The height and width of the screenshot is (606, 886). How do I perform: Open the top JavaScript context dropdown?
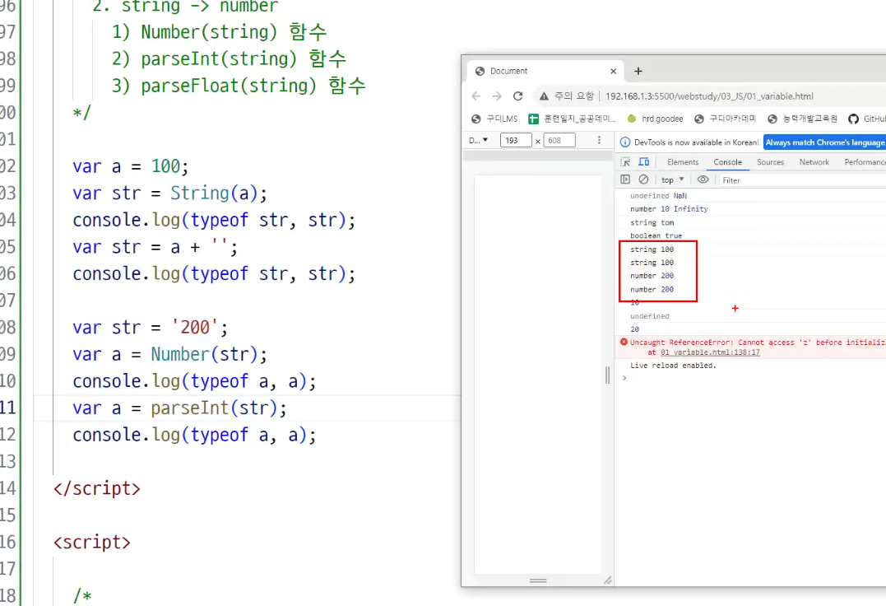pos(672,179)
